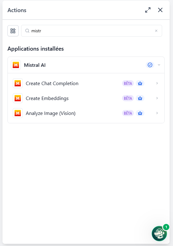
Task: Click the search magnifier icon
Action: tap(27, 31)
